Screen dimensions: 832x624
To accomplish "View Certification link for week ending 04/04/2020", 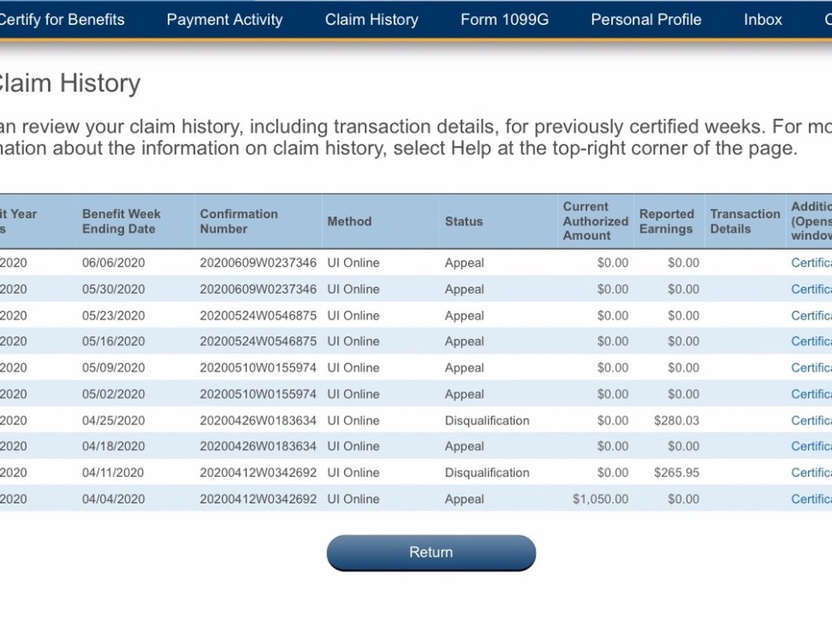I will 811,499.
